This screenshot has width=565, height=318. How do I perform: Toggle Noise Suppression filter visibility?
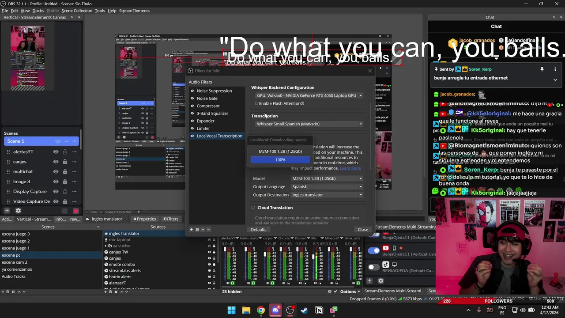coord(192,91)
